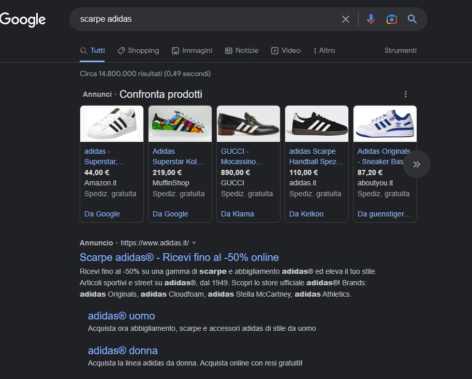Advance the product carousel with the double arrow

click(416, 164)
